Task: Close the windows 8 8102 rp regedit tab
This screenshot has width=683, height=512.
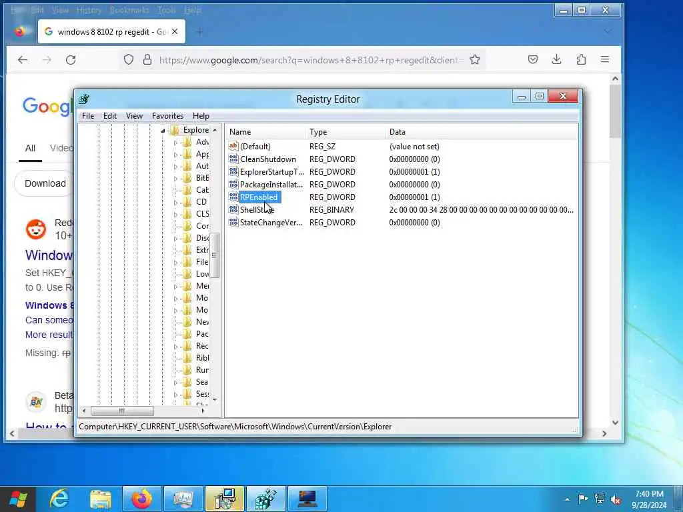Action: tap(175, 31)
